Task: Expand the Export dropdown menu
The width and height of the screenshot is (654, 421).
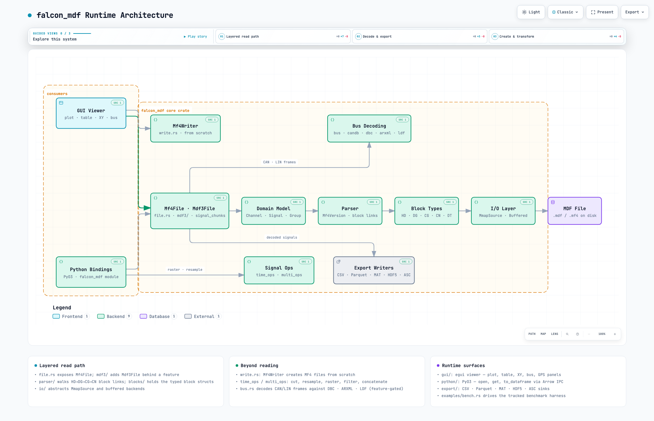Action: 635,12
